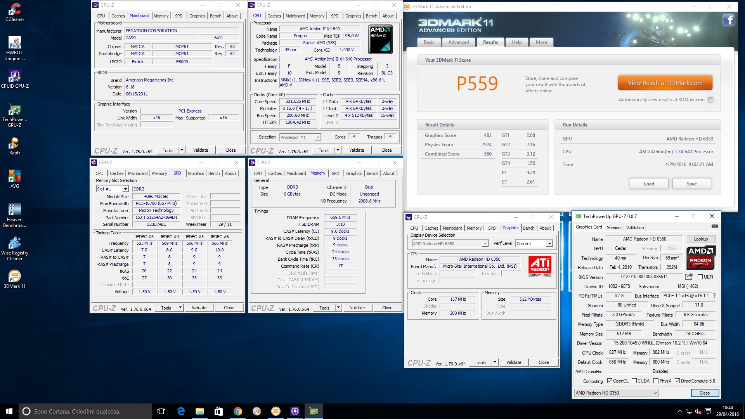The image size is (745, 419).
Task: Open Microsoft Edge from taskbar
Action: point(181,411)
